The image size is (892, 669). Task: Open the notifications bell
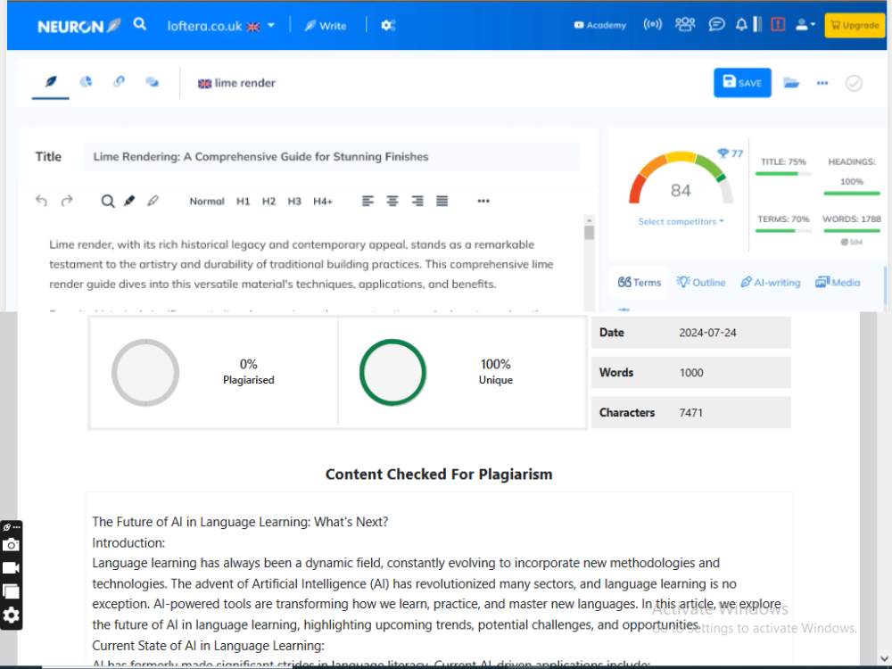(741, 25)
